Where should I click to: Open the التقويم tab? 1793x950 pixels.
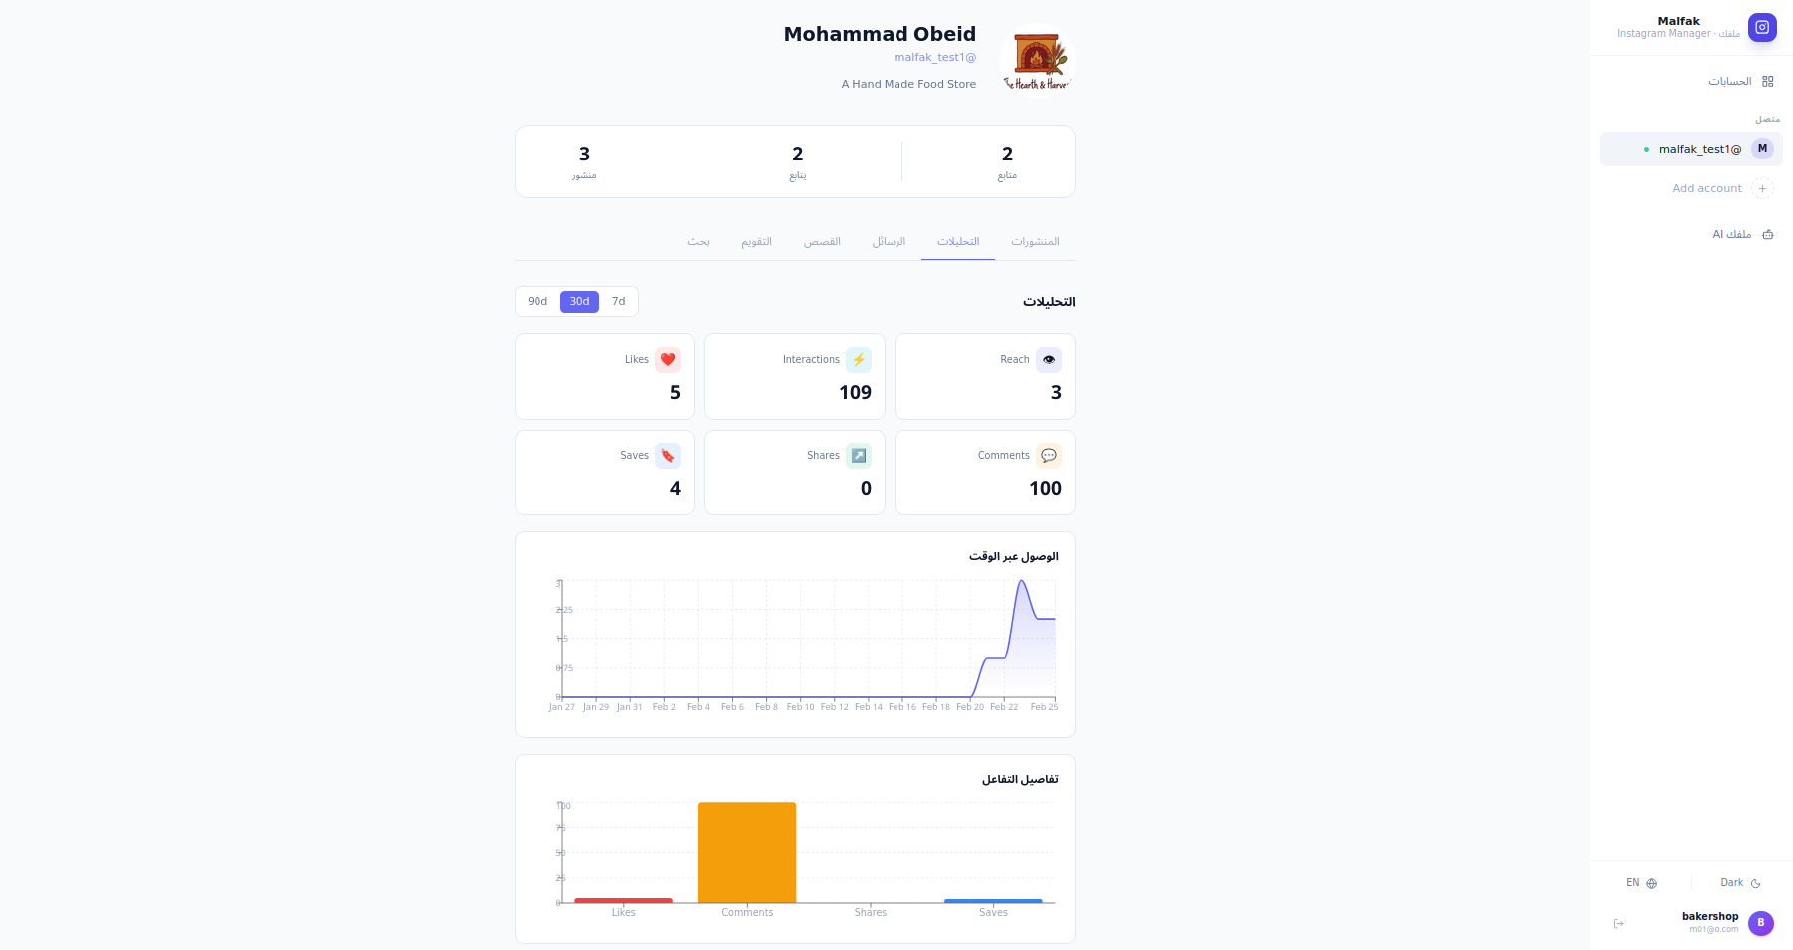click(x=757, y=241)
